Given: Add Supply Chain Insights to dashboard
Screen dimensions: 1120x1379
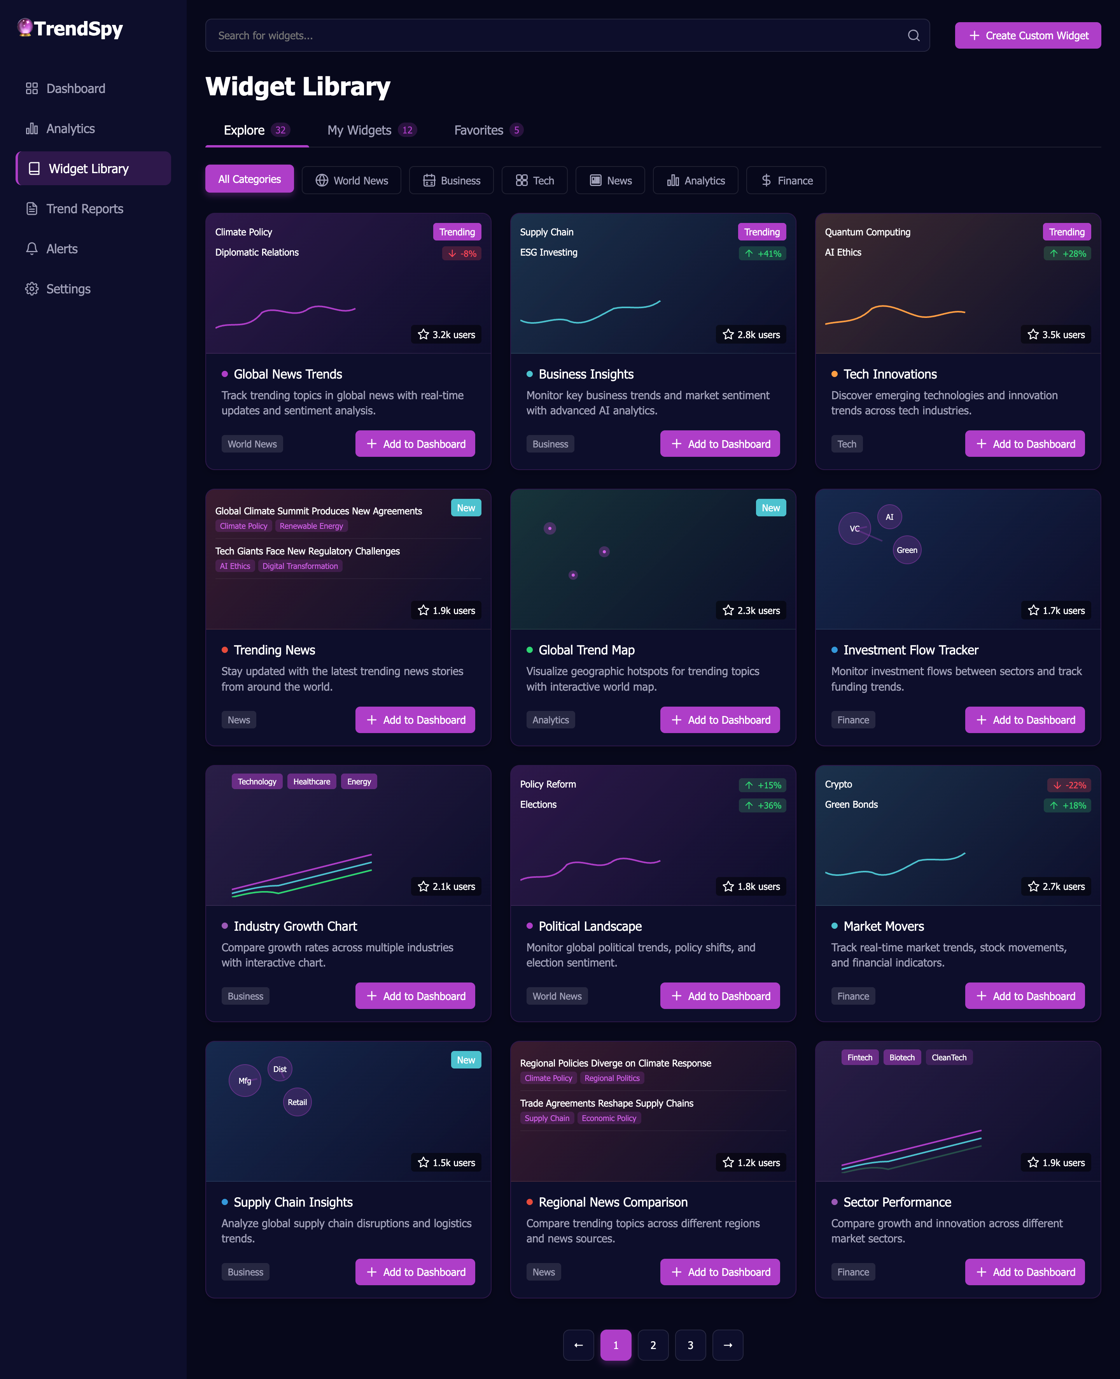Looking at the screenshot, I should 415,1272.
